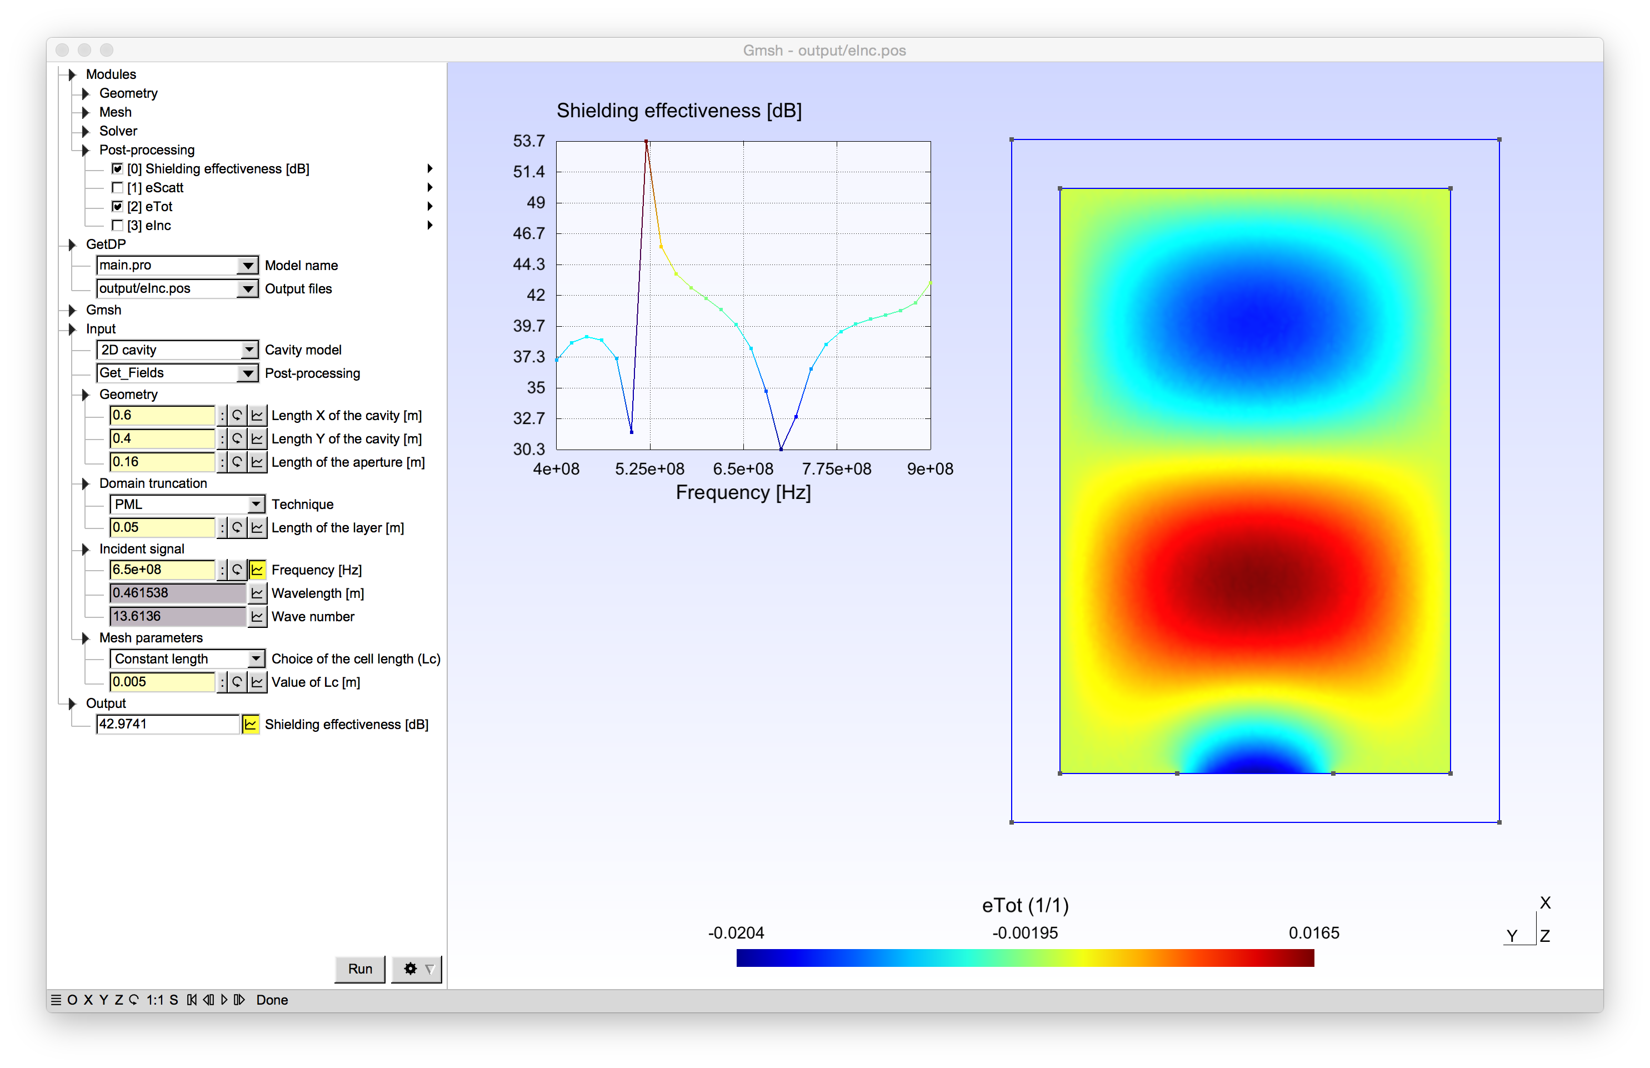
Task: Enable the [3] eInc view checkbox
Action: pyautogui.click(x=117, y=226)
